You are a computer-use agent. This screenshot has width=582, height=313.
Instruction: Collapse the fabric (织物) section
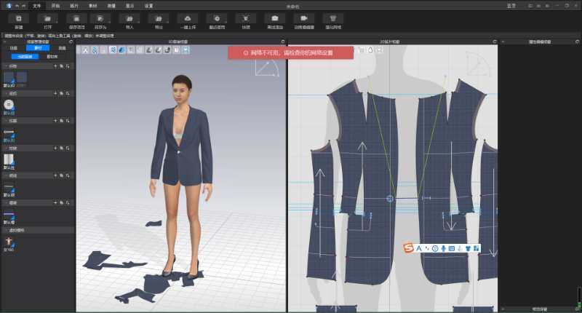pyautogui.click(x=6, y=66)
